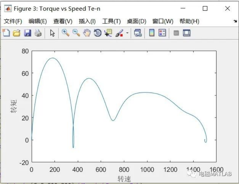Viewport: 239px width, 184px height.
Task: Open the 帮助(H) menu
Action: [x=189, y=21]
